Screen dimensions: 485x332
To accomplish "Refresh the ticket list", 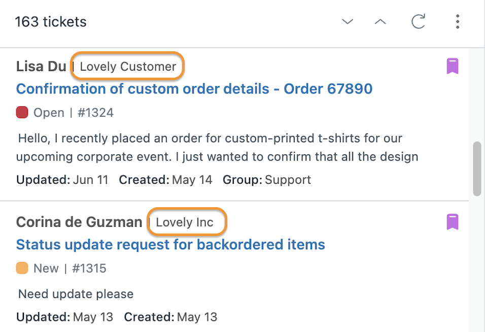I will coord(418,21).
